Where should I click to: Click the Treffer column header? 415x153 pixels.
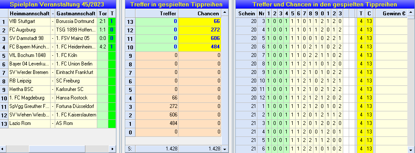tap(157, 13)
